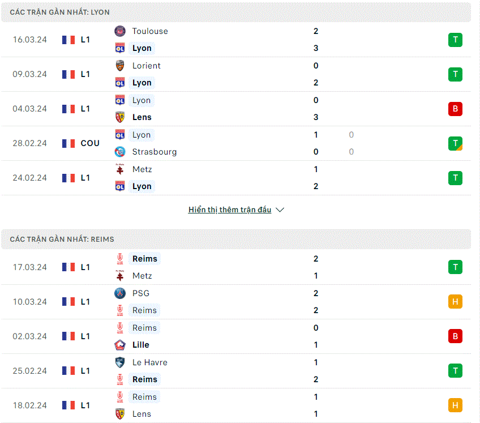Image resolution: width=480 pixels, height=423 pixels.
Task: Click the Lille club crest icon
Action: tap(119, 345)
